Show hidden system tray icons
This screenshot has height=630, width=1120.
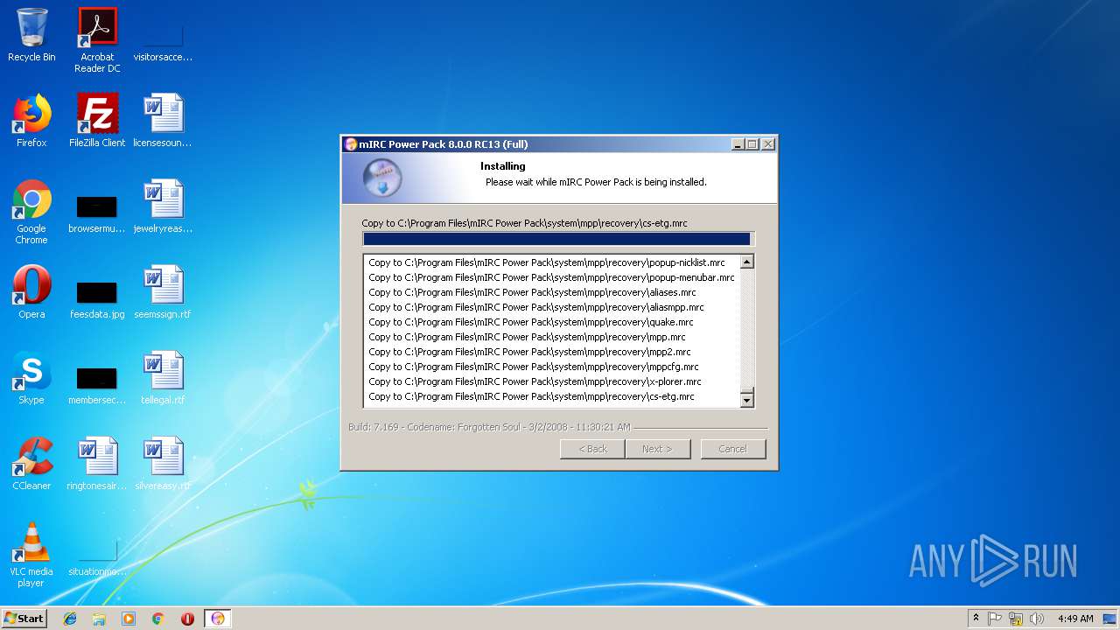click(x=976, y=619)
